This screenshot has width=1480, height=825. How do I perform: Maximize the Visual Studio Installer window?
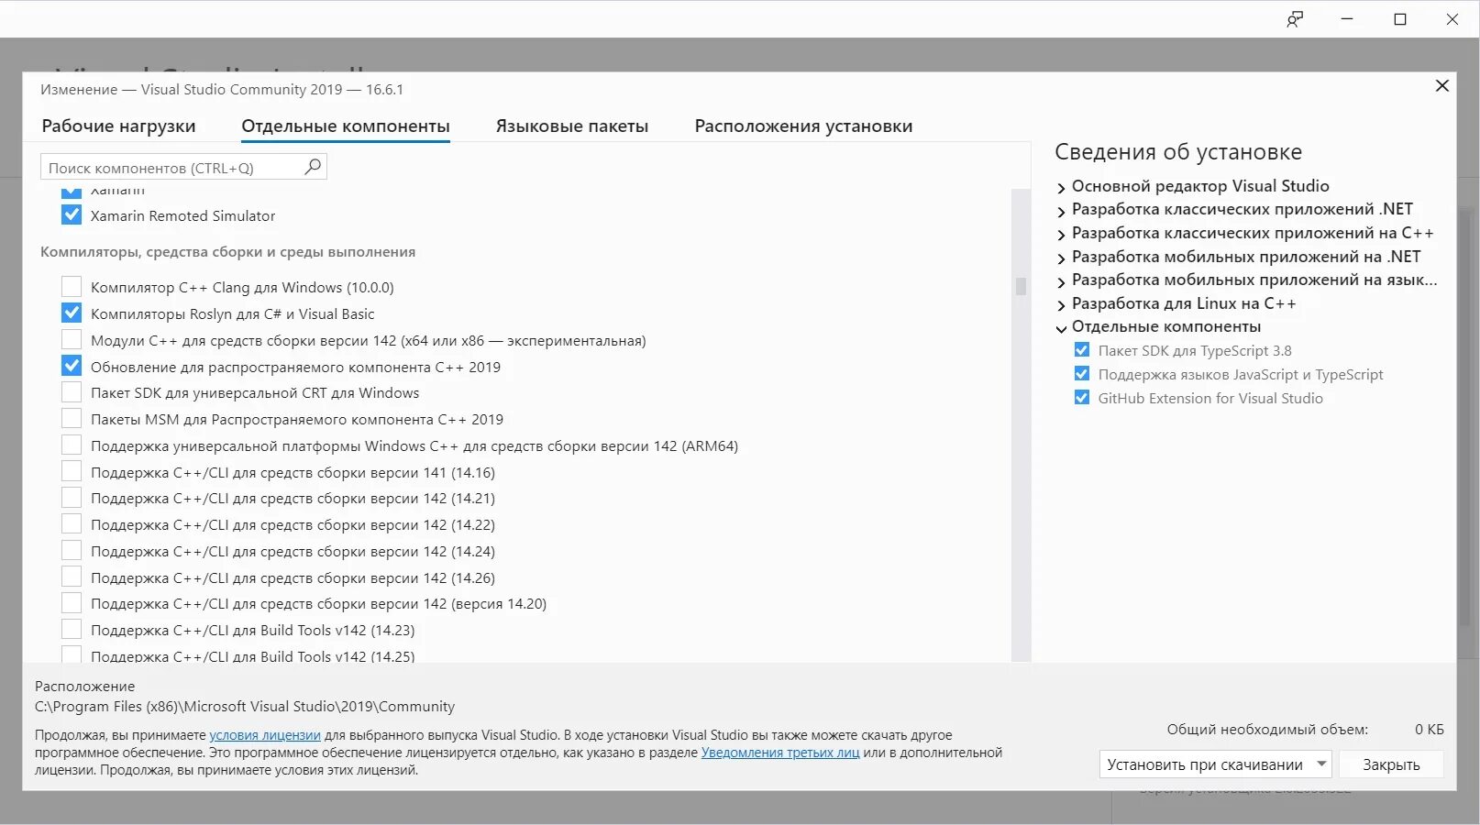[1400, 19]
